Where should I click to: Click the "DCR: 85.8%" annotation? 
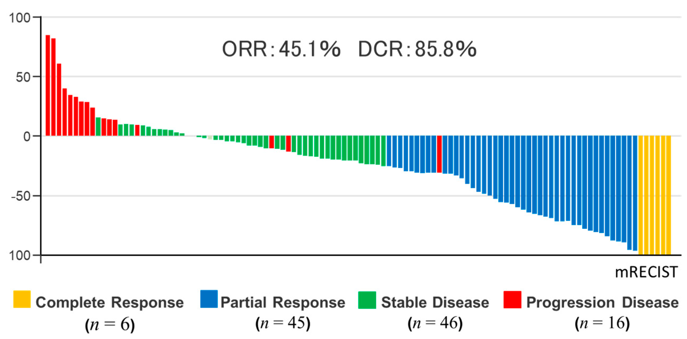coord(417,49)
